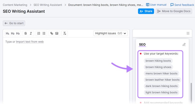Apply Heading 3 formatting
The image size is (195, 106).
[18, 33]
